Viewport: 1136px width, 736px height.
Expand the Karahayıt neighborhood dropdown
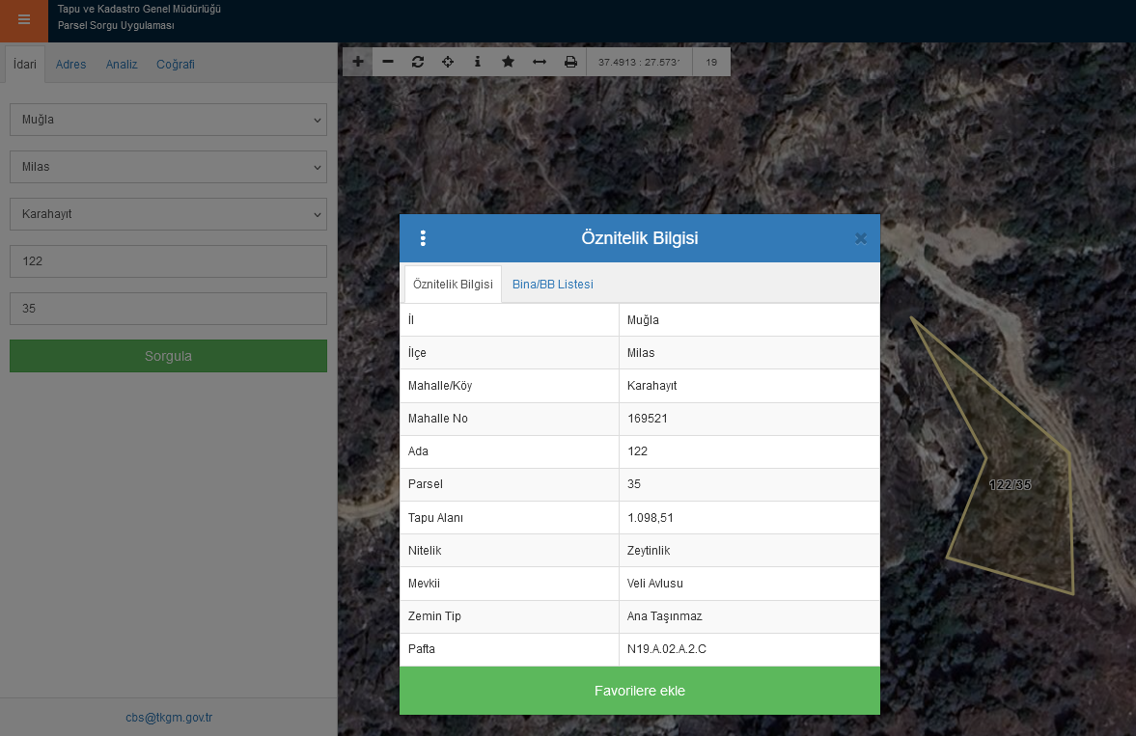point(168,214)
